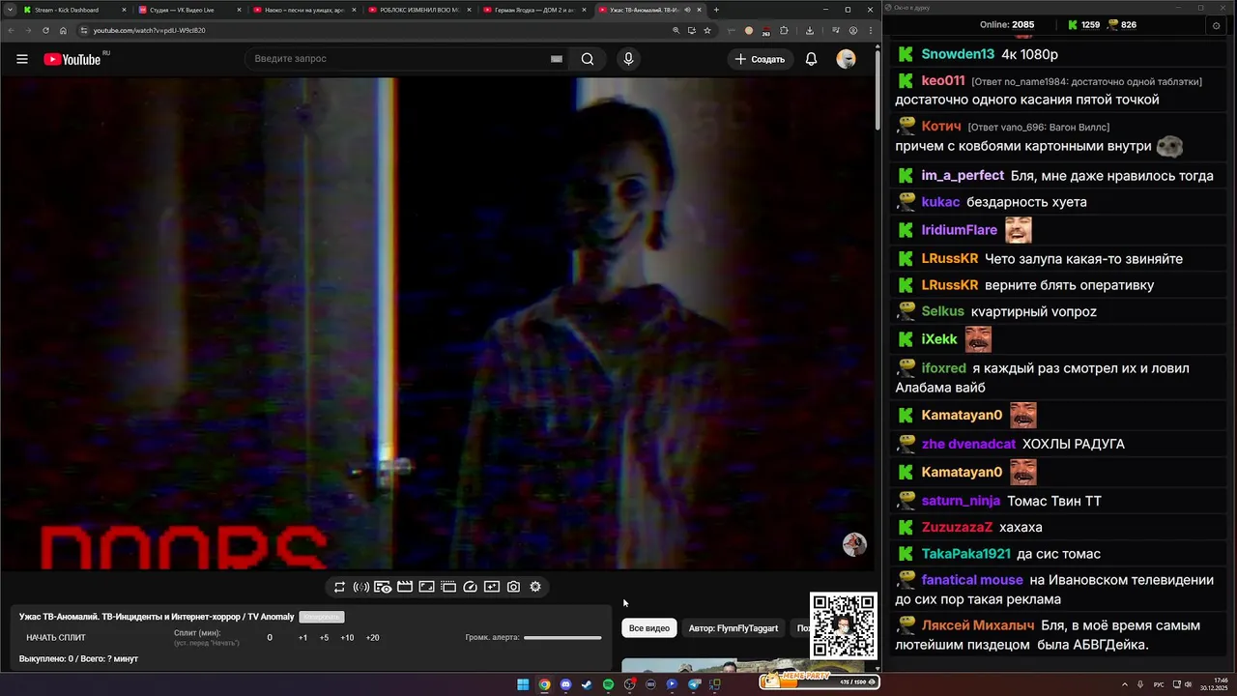Screen dimensions: 1237x696
Task: Click username Snowden13 in chat
Action: coord(958,54)
